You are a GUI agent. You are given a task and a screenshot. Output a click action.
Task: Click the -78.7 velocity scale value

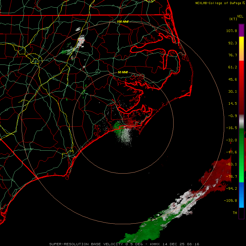232,177
